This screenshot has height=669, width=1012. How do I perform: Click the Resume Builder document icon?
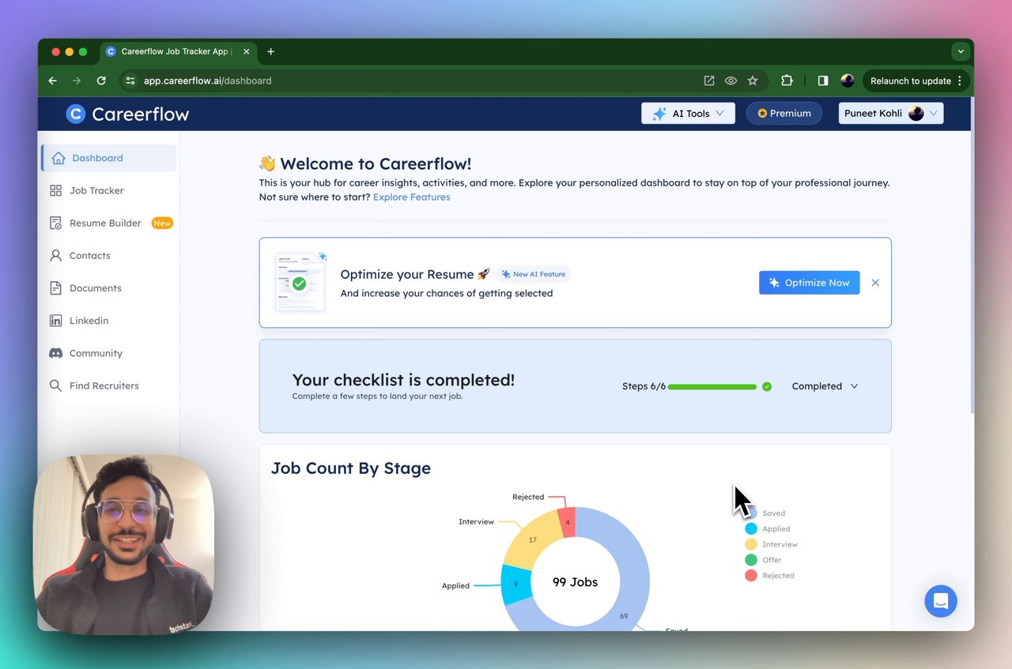coord(55,224)
